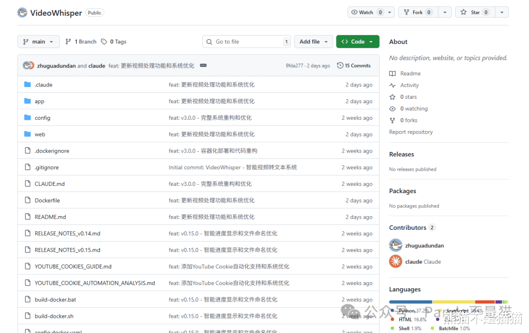Open YOUTUBE_COOKIE_AUTOMATION_ANALYSIS.md file
Viewport: 529px width, 333px height.
point(95,283)
